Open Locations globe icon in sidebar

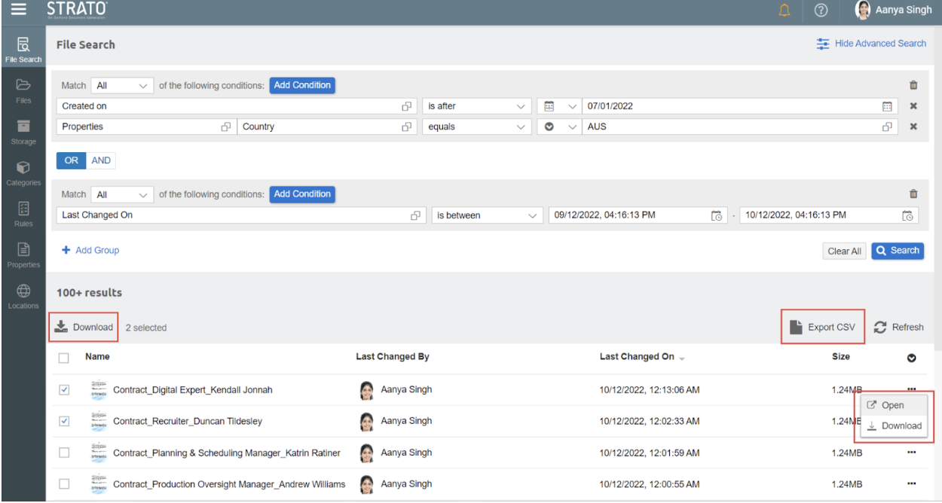pyautogui.click(x=23, y=295)
